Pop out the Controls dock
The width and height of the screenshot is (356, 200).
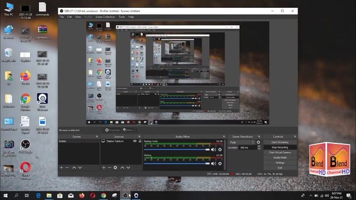[x=295, y=137]
